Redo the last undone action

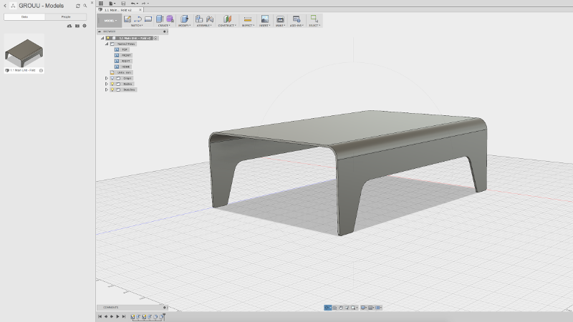[x=145, y=4]
